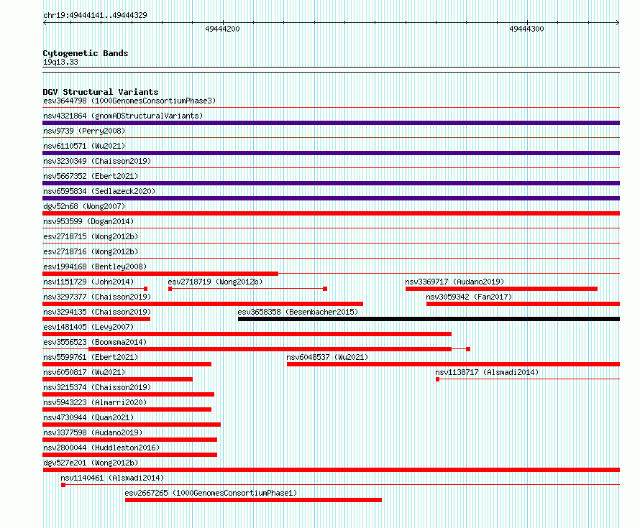The image size is (640, 528).
Task: Click esv2718716 (Wong2012b) label
Action: 91,251
